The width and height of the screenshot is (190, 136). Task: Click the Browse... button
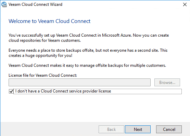pos(167,83)
